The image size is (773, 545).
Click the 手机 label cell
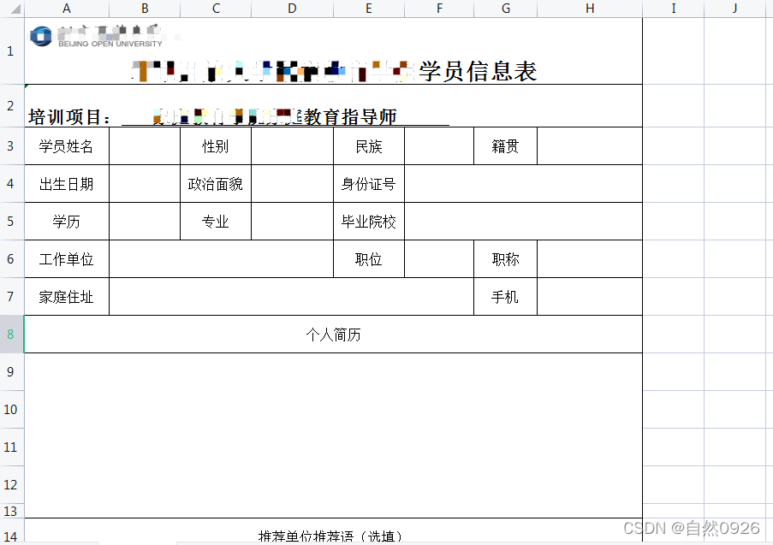(505, 296)
